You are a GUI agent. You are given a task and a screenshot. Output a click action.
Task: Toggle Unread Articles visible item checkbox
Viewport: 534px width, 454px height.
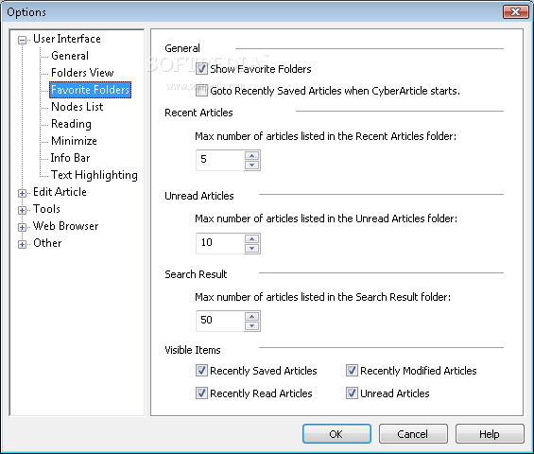click(x=352, y=393)
